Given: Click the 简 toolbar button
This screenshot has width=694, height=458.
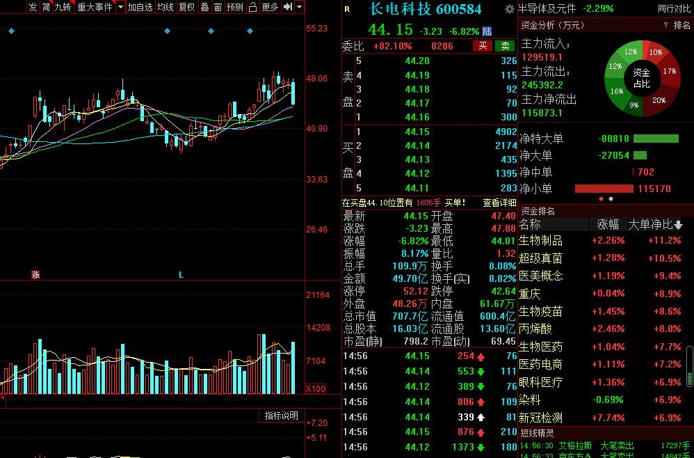Looking at the screenshot, I should point(46,7).
